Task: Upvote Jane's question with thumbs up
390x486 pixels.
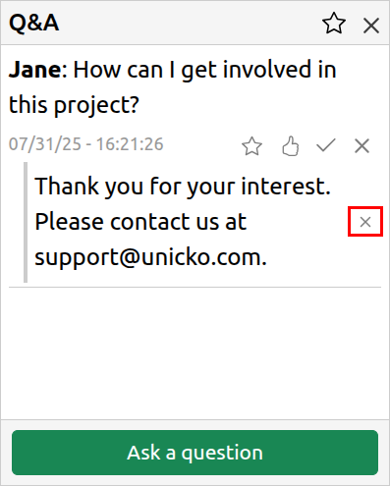Action: [x=291, y=145]
